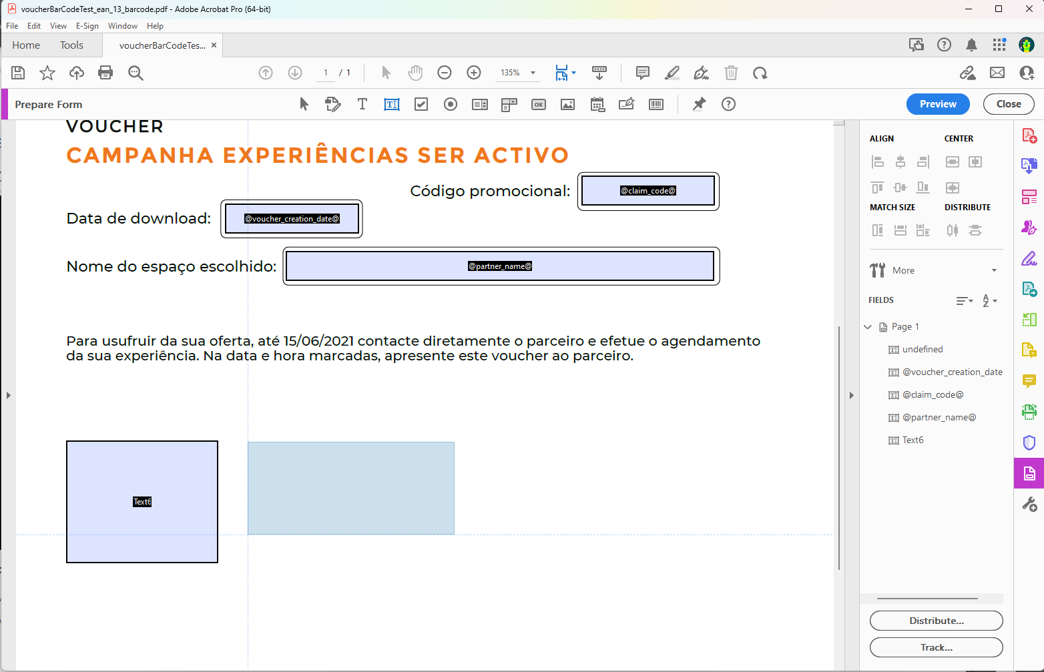Select the Add Date Field tool
1044x672 pixels.
597,104
